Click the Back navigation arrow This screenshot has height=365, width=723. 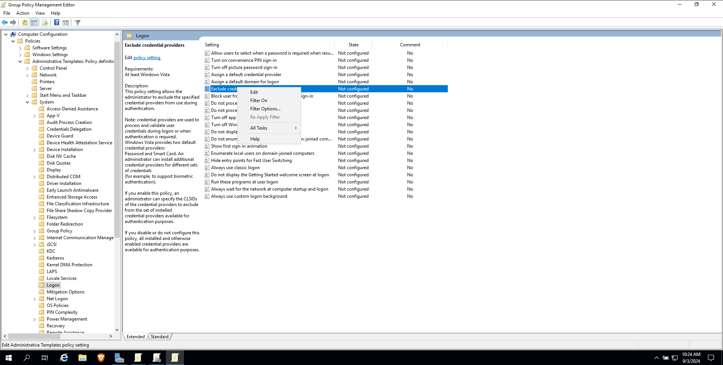click(x=5, y=22)
